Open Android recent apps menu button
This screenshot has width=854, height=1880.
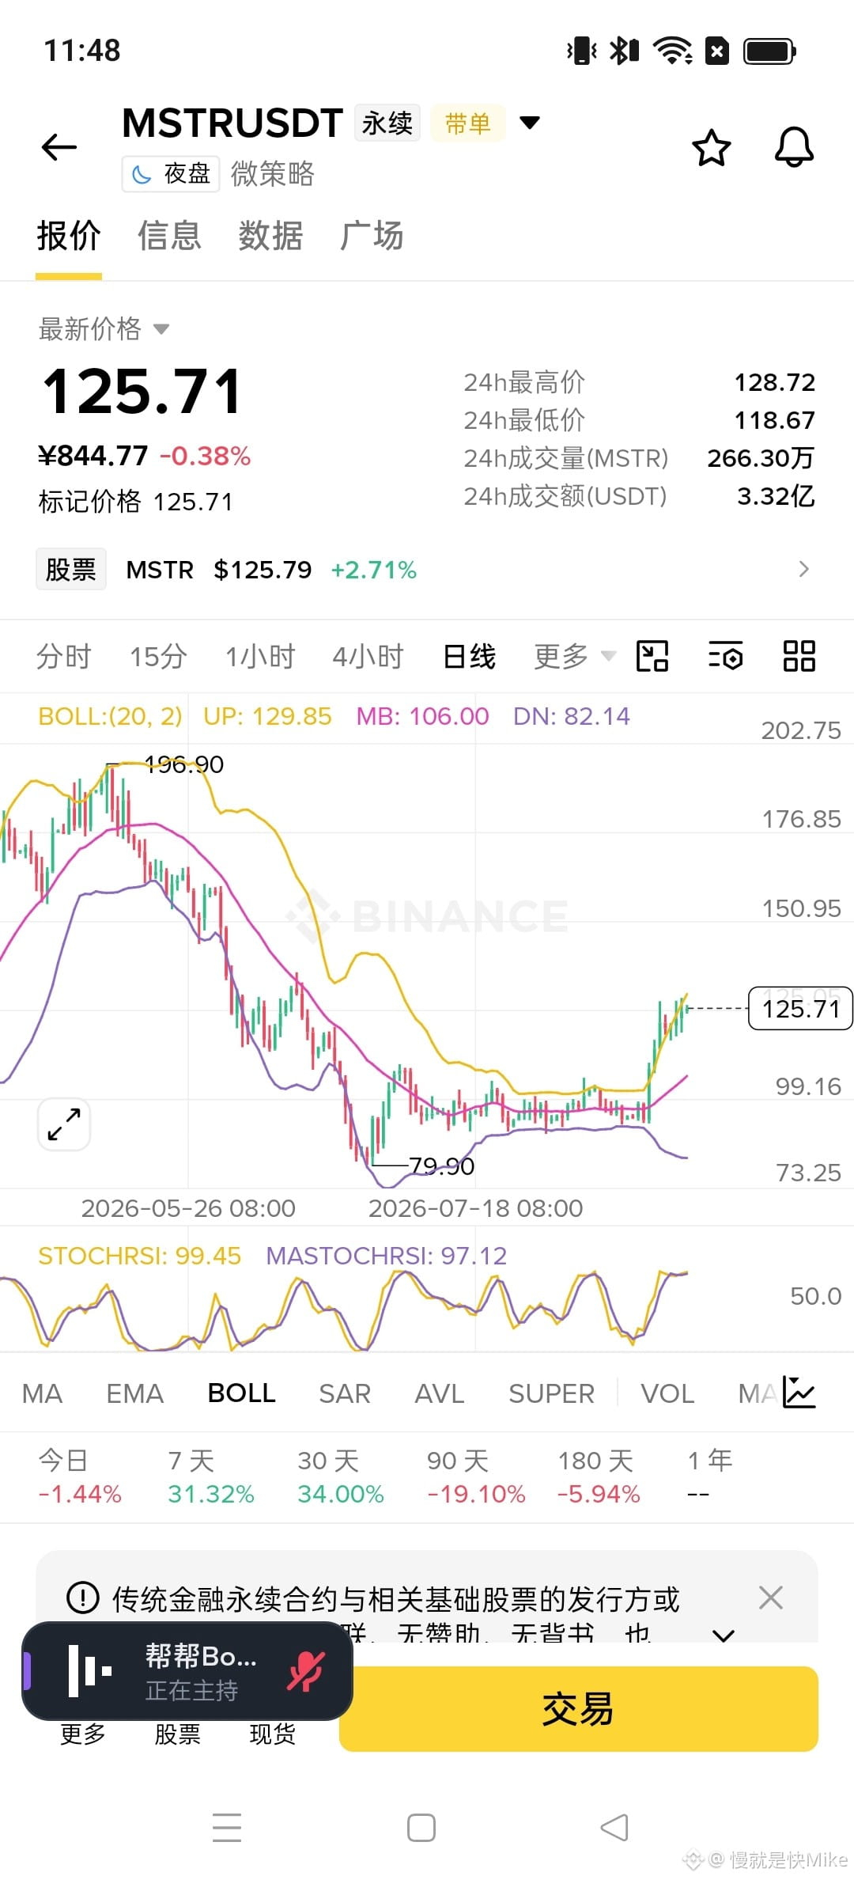(x=227, y=1828)
